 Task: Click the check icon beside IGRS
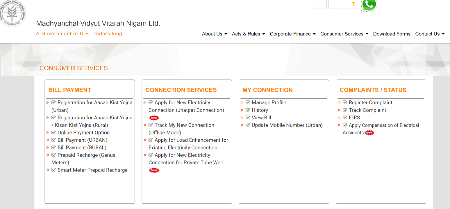pos(345,118)
